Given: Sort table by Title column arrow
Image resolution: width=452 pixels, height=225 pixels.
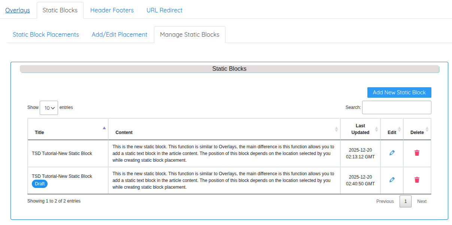Looking at the screenshot, I should coord(104,128).
